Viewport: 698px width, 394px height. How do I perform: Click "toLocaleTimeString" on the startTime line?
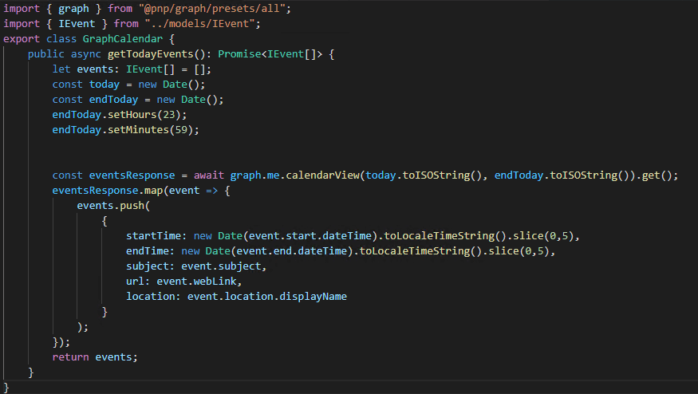pos(439,235)
